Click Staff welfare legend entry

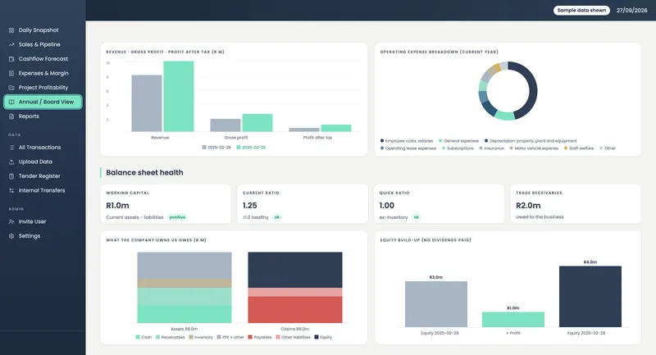click(579, 148)
